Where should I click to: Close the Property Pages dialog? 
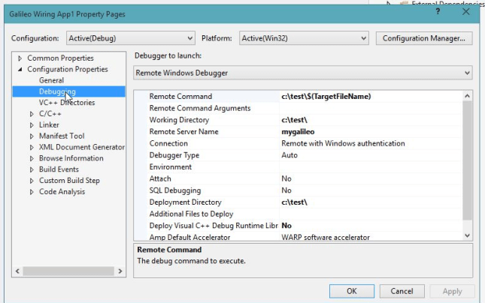tap(468, 13)
